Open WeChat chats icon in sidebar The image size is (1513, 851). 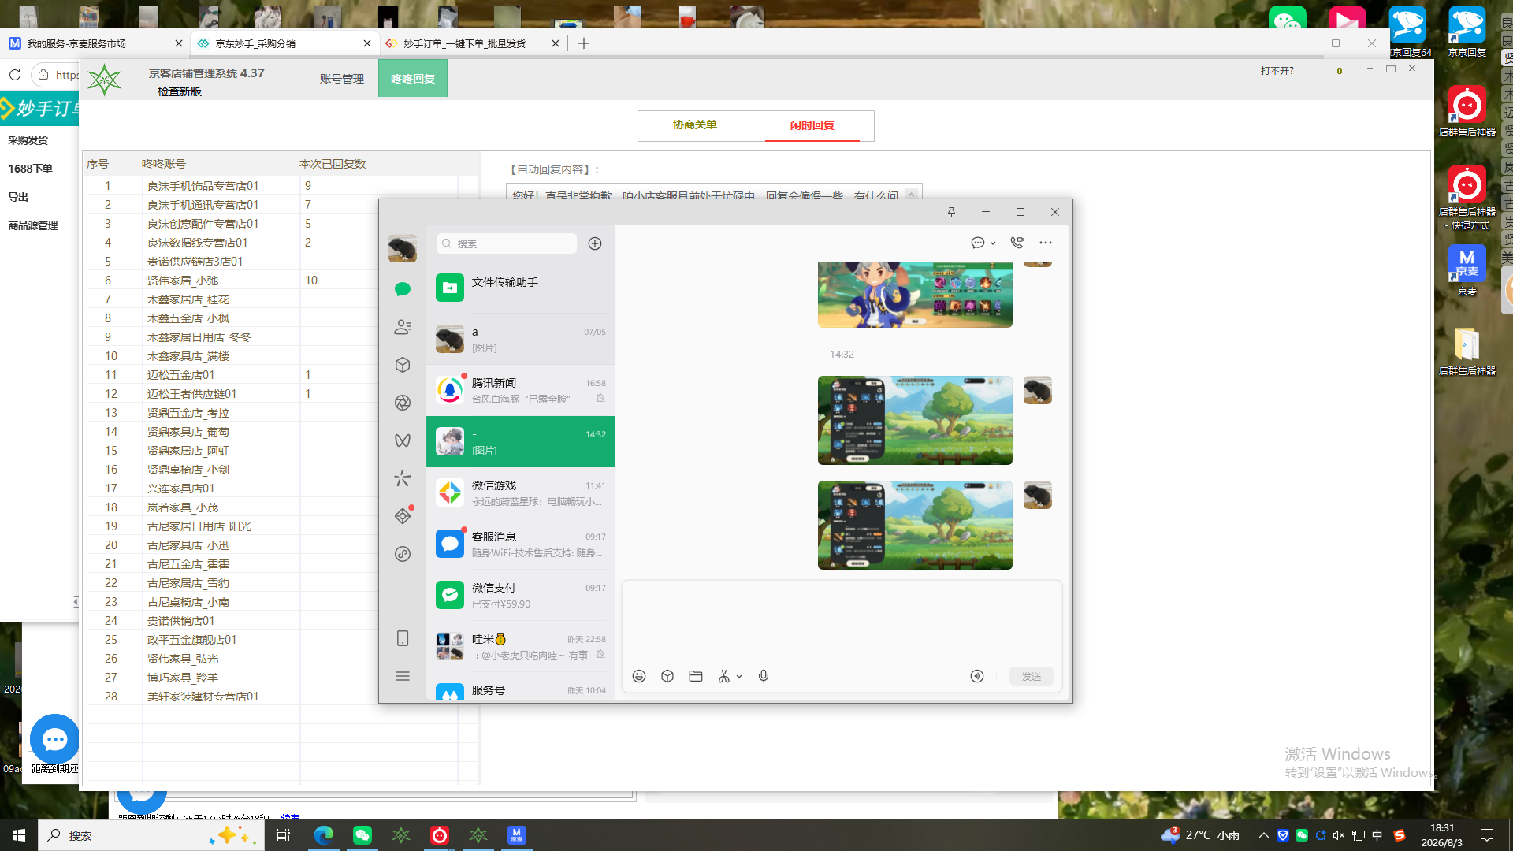click(403, 289)
